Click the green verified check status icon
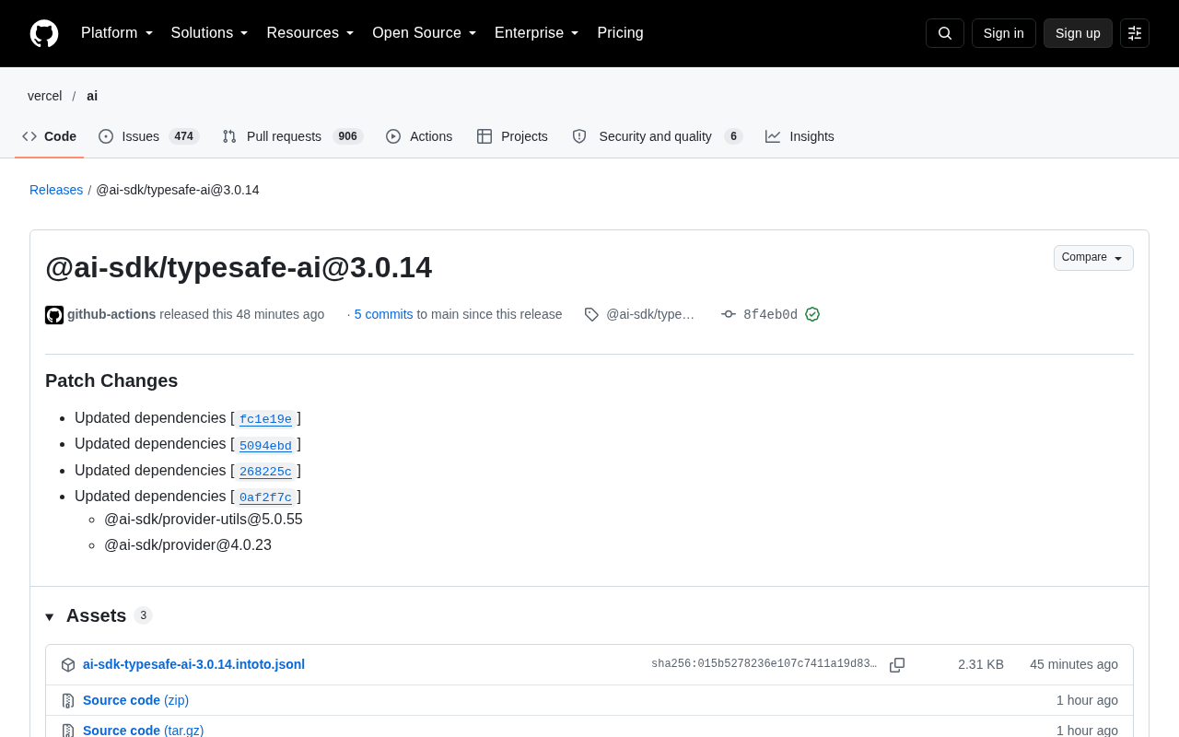Image resolution: width=1179 pixels, height=737 pixels. tap(812, 314)
